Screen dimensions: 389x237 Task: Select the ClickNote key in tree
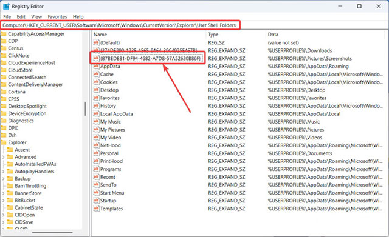[19, 56]
